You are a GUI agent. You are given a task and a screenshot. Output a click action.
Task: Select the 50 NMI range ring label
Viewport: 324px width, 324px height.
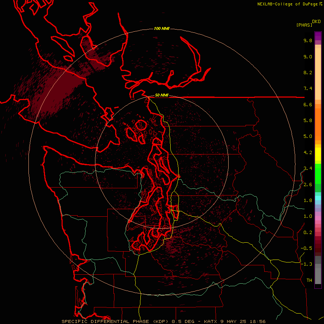[x=162, y=95]
